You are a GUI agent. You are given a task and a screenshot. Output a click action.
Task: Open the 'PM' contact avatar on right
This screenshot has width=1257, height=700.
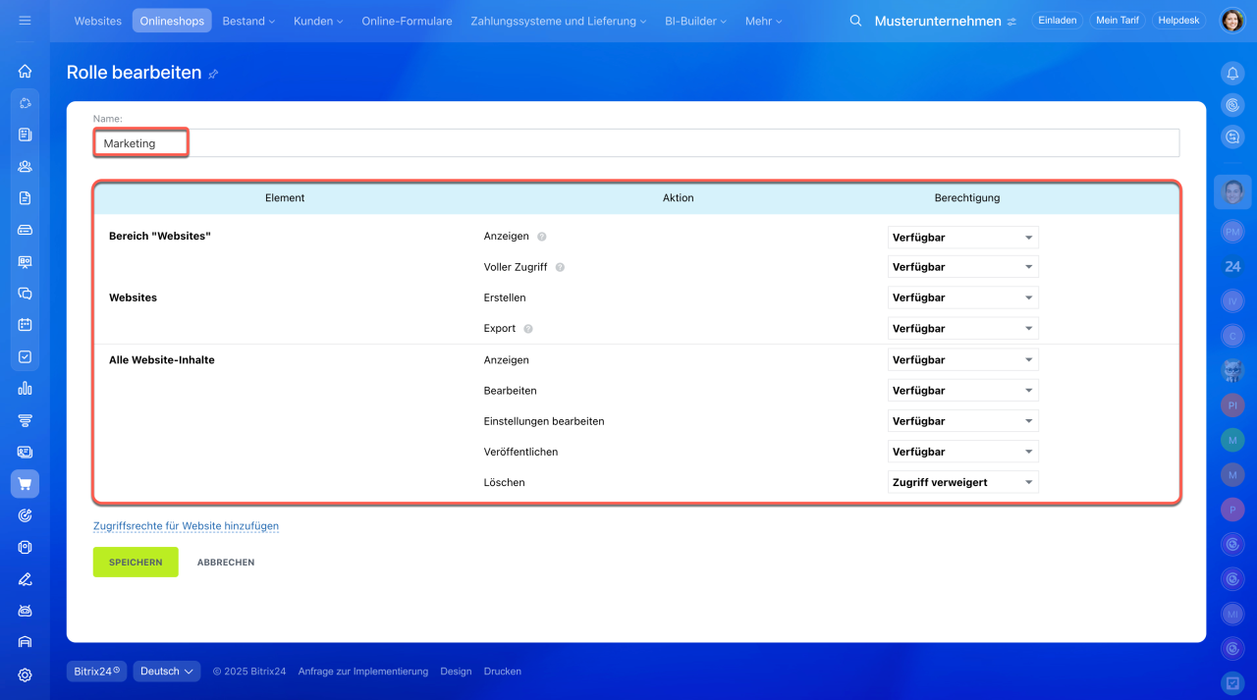[x=1232, y=232]
